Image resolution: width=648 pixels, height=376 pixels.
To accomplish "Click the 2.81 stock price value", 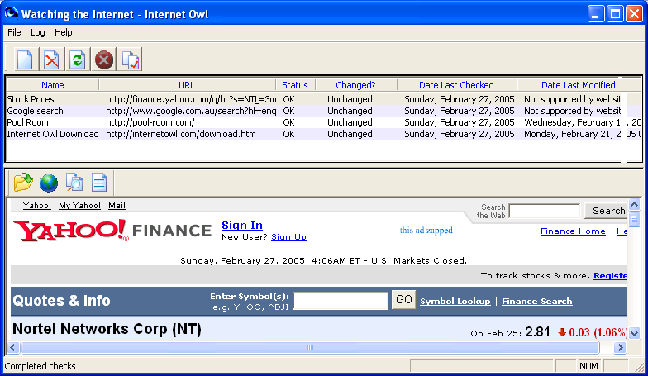I will pos(537,332).
